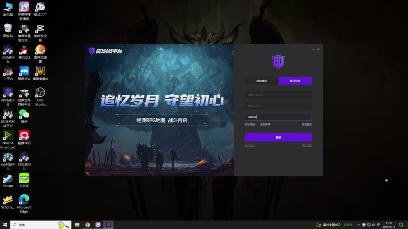Launch 哔哩哔哩直播姬 desktop shortcut

coord(24,11)
